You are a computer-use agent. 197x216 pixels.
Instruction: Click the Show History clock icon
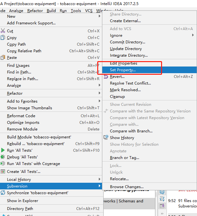pos(106,137)
